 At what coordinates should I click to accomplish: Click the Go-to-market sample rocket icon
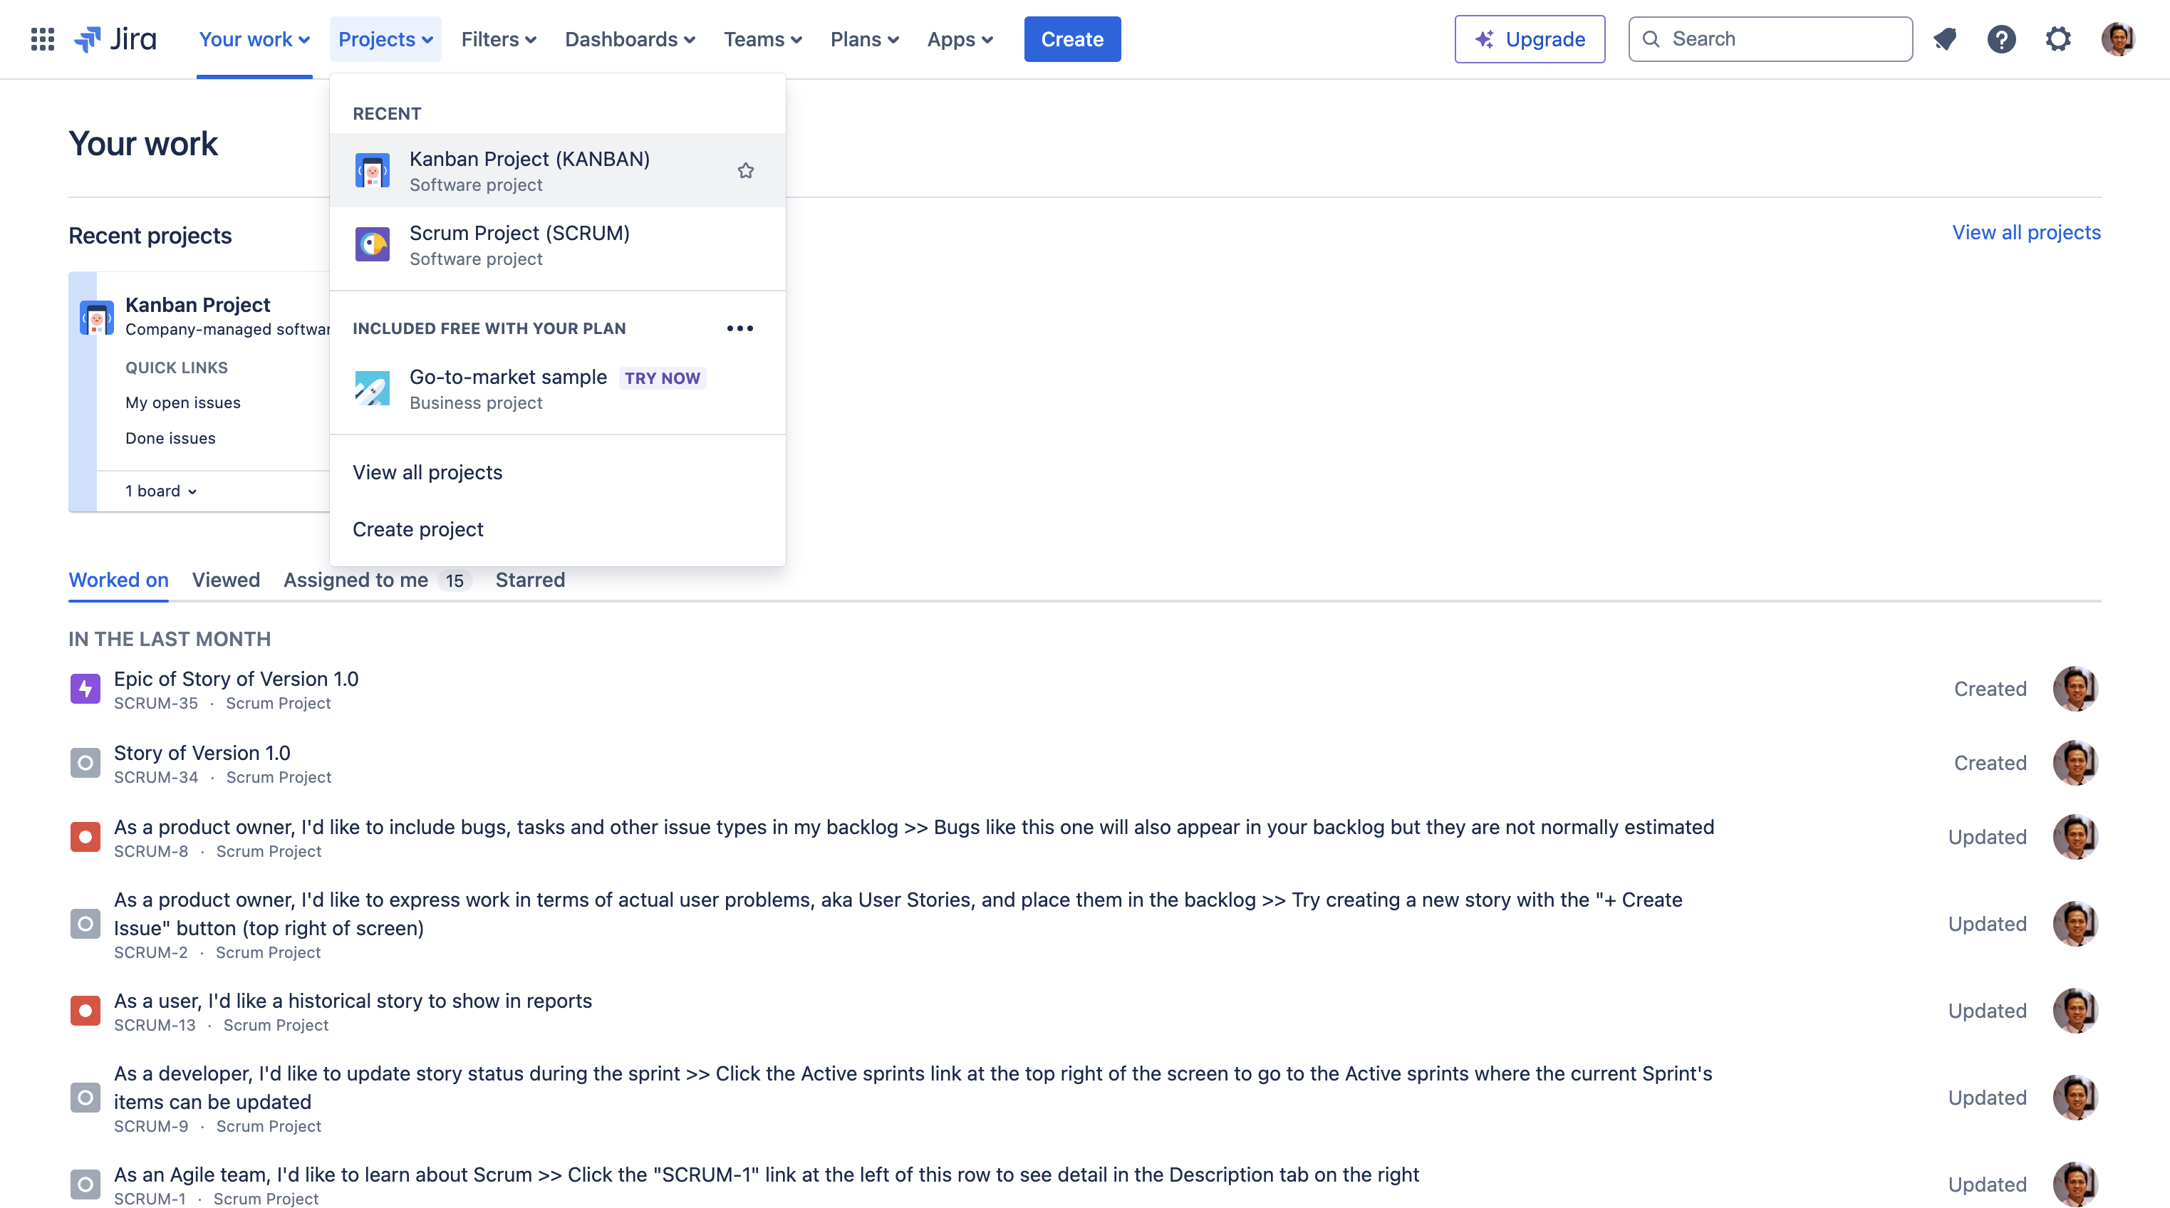coord(373,388)
